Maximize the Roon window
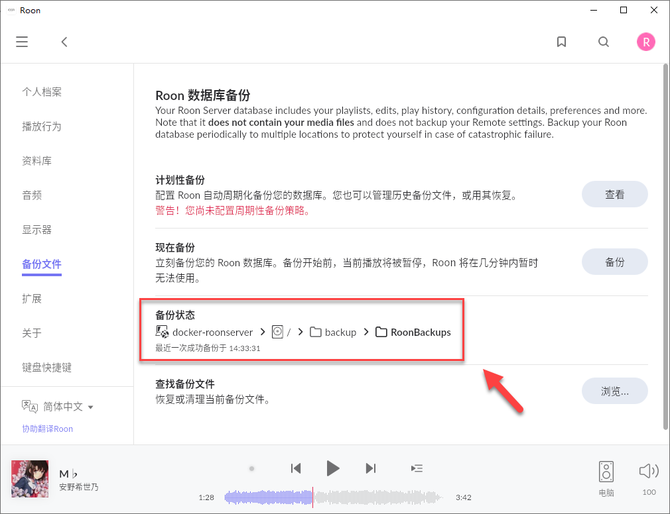Screen dimensions: 670x514 624,10
